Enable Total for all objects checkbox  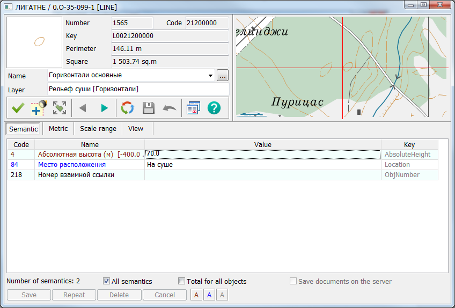coord(181,281)
